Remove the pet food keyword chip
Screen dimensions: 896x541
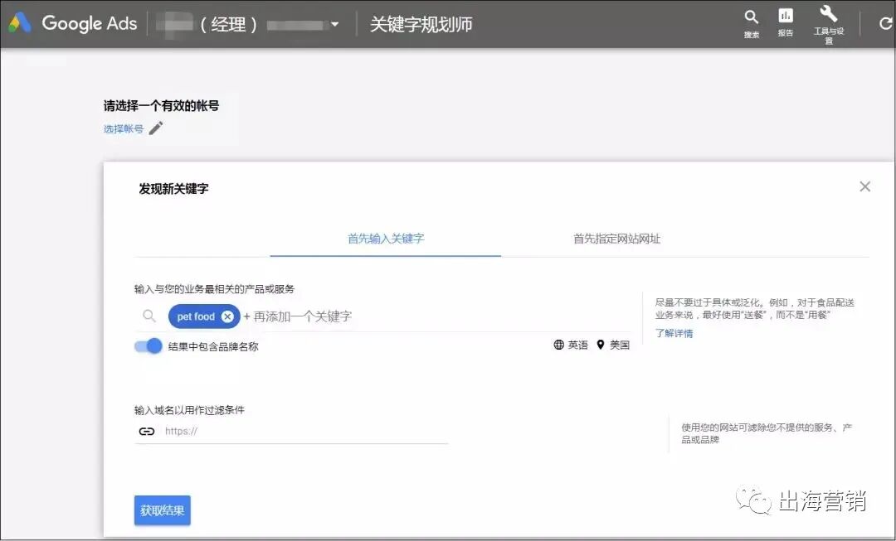[227, 316]
